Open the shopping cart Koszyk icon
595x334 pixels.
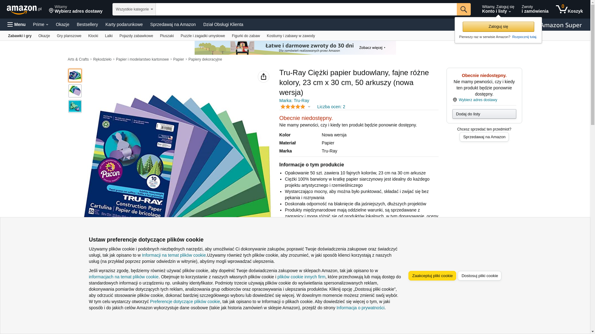[x=569, y=9]
